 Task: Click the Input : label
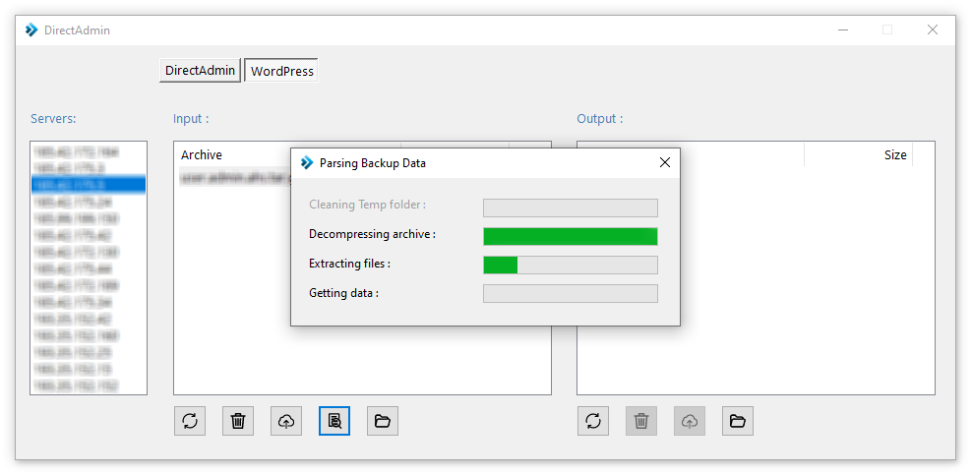coord(191,118)
